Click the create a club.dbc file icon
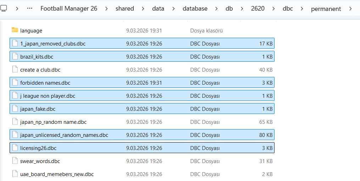 [15, 70]
